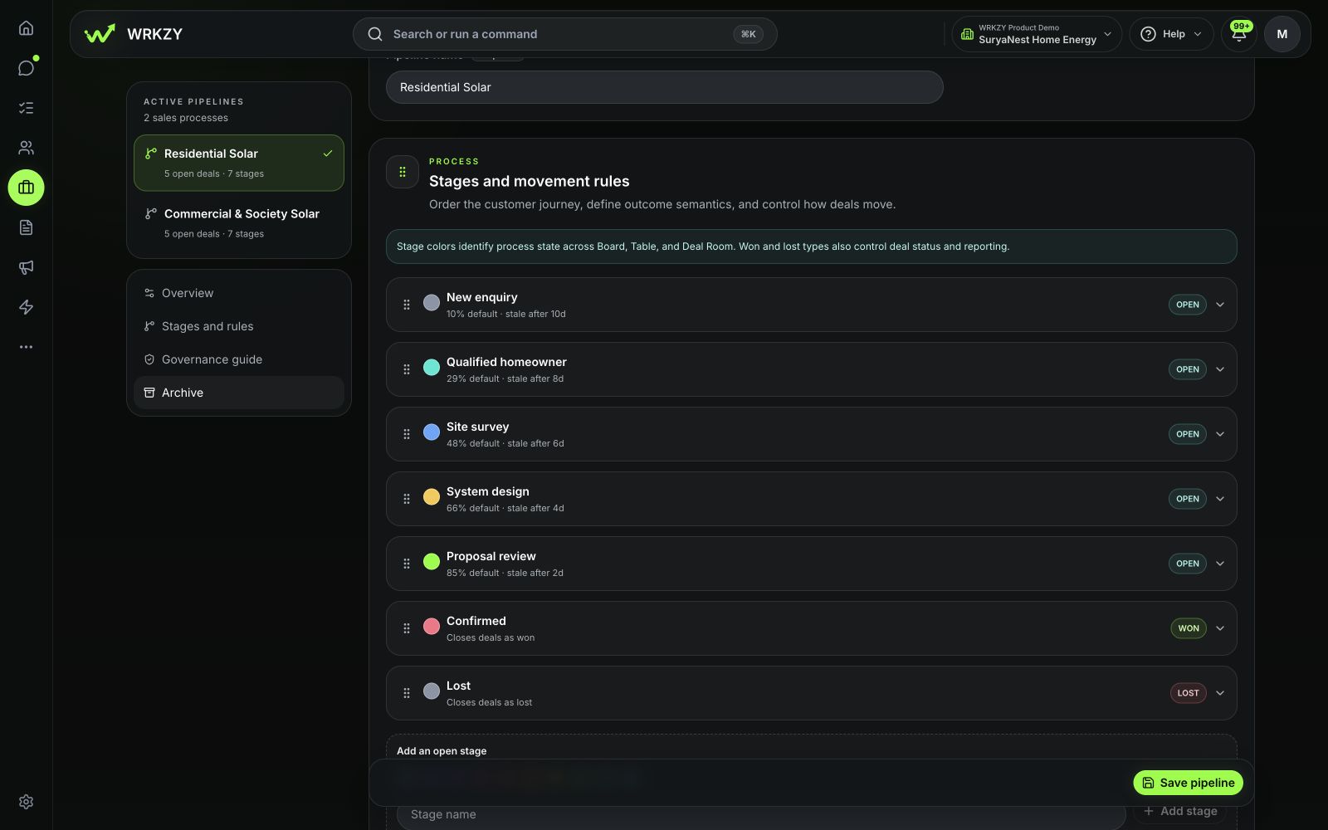
Task: Click the WON badge on Confirmed
Action: (1189, 628)
